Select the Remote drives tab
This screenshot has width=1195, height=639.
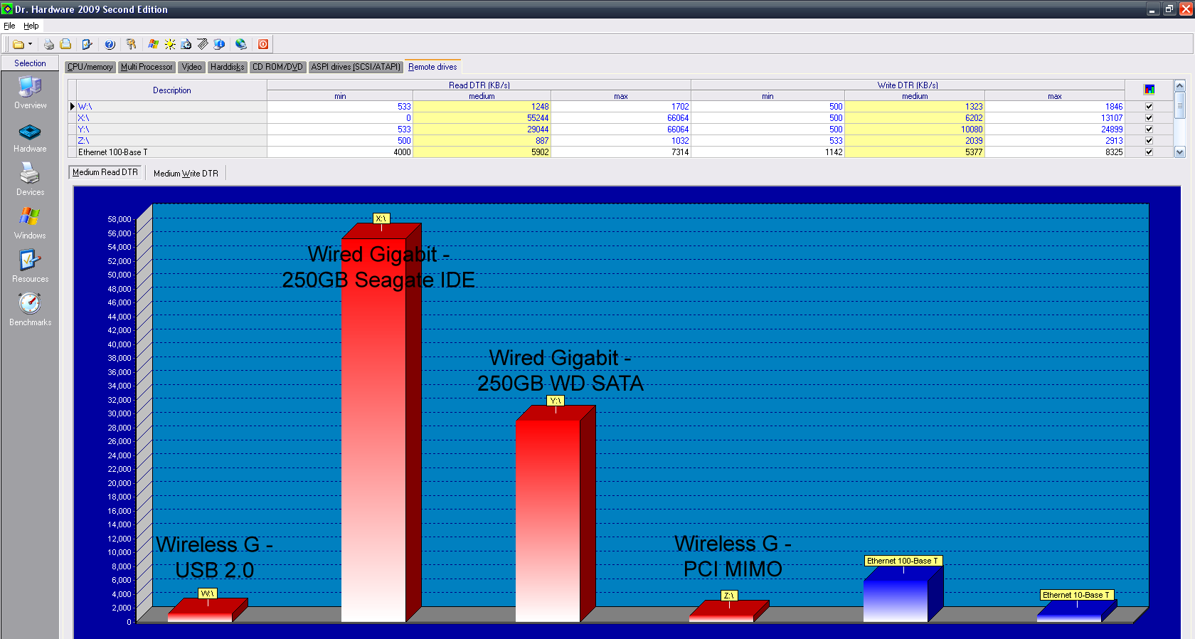(433, 67)
